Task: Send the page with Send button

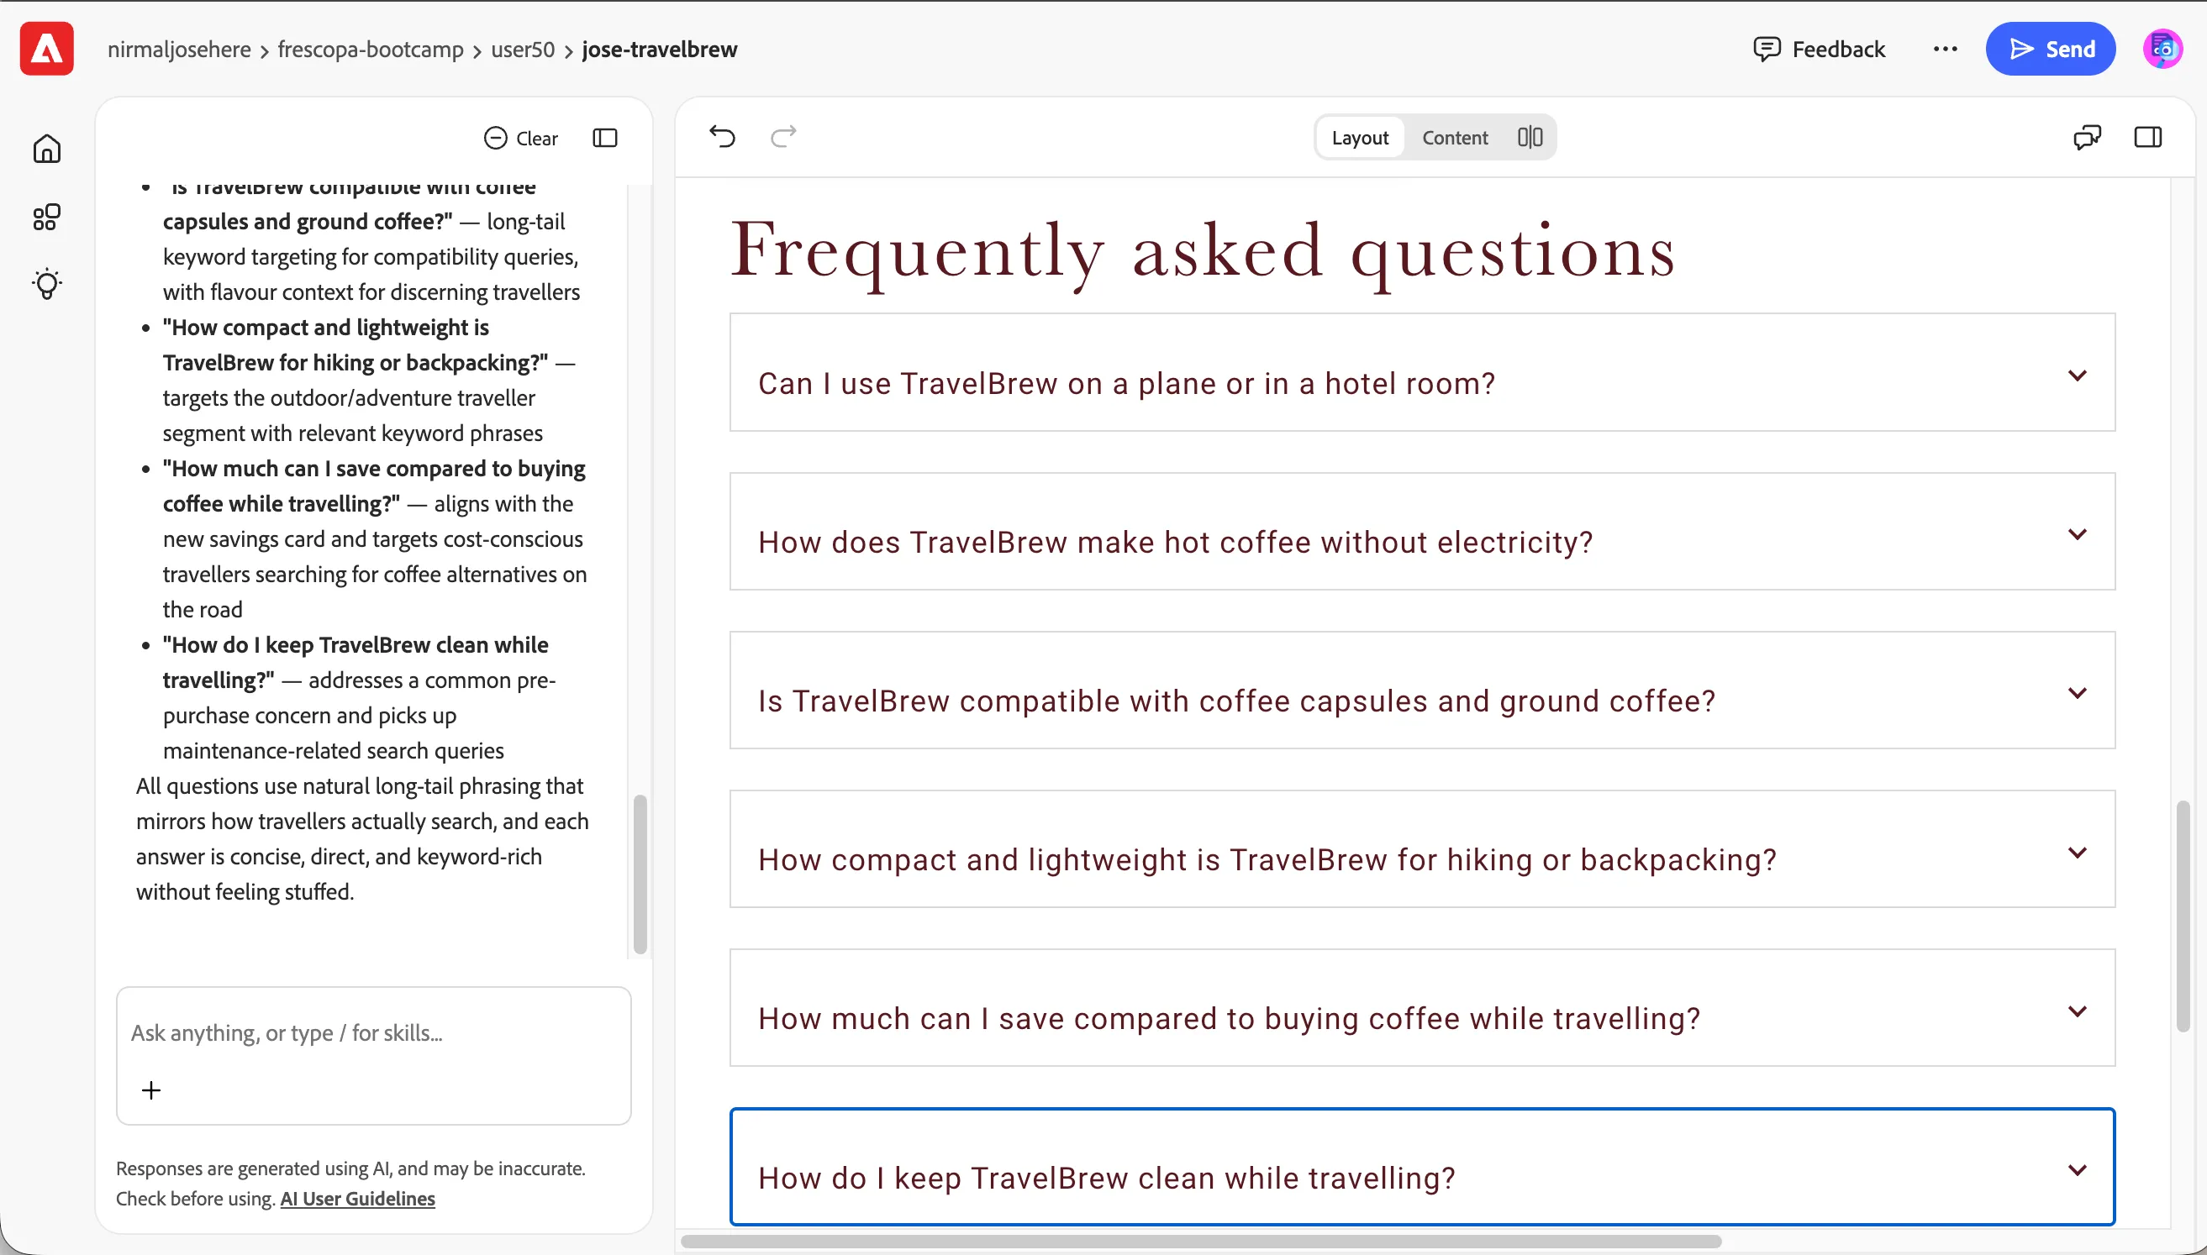Action: pyautogui.click(x=2050, y=49)
